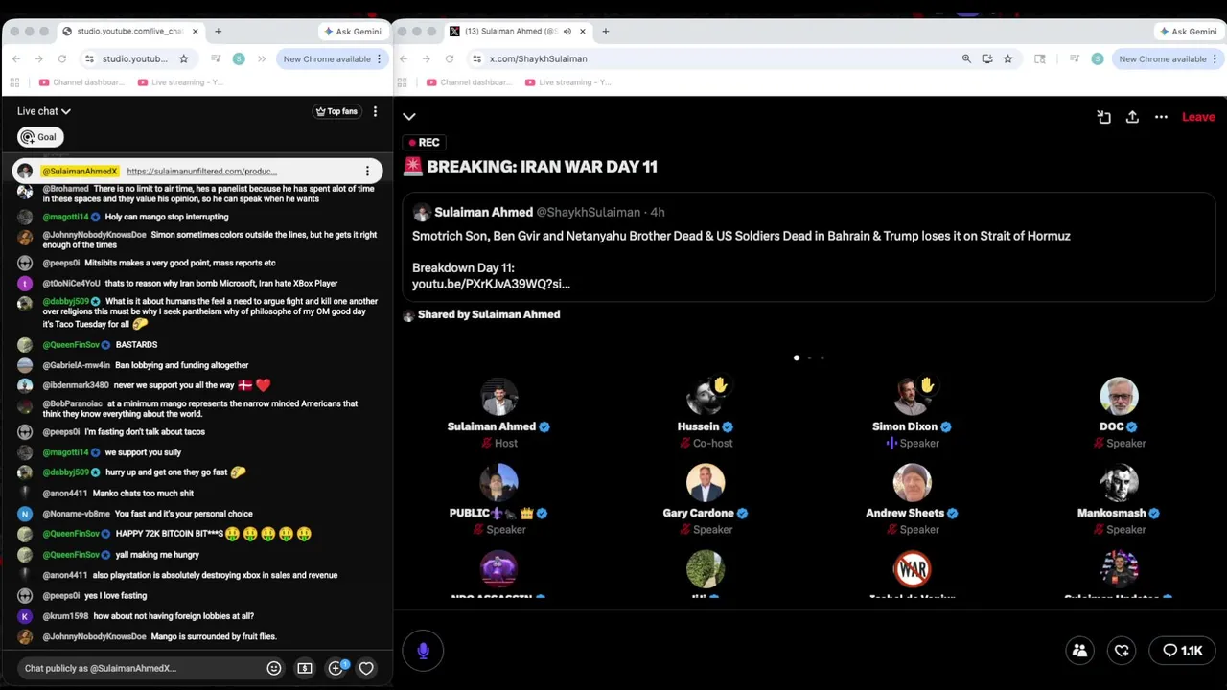Open media control icon in YouTube window toolbar

(x=216, y=58)
